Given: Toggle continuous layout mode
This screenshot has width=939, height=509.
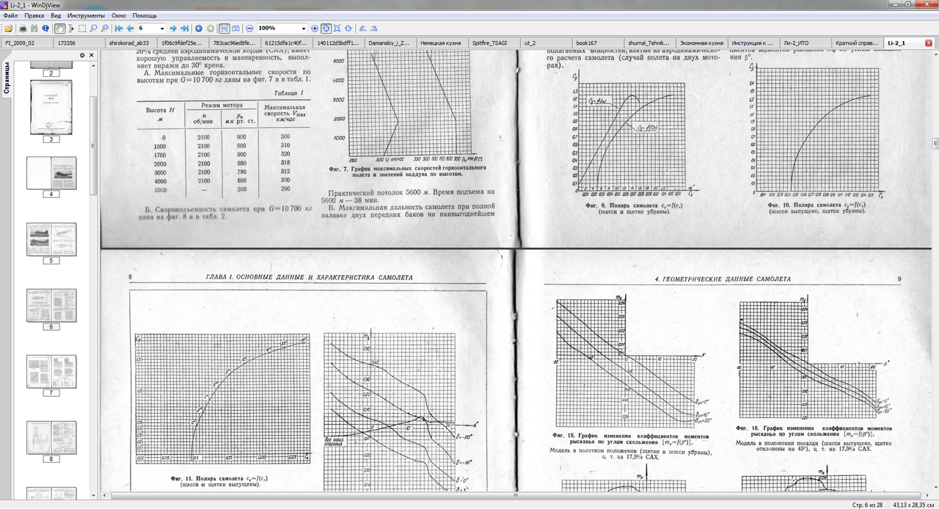Looking at the screenshot, I should 224,28.
